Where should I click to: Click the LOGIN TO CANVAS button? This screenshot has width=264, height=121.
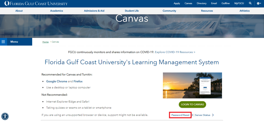click(x=192, y=104)
